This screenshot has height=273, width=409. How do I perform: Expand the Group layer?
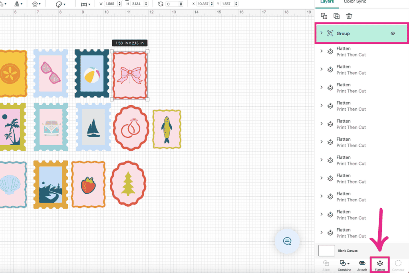pos(322,33)
